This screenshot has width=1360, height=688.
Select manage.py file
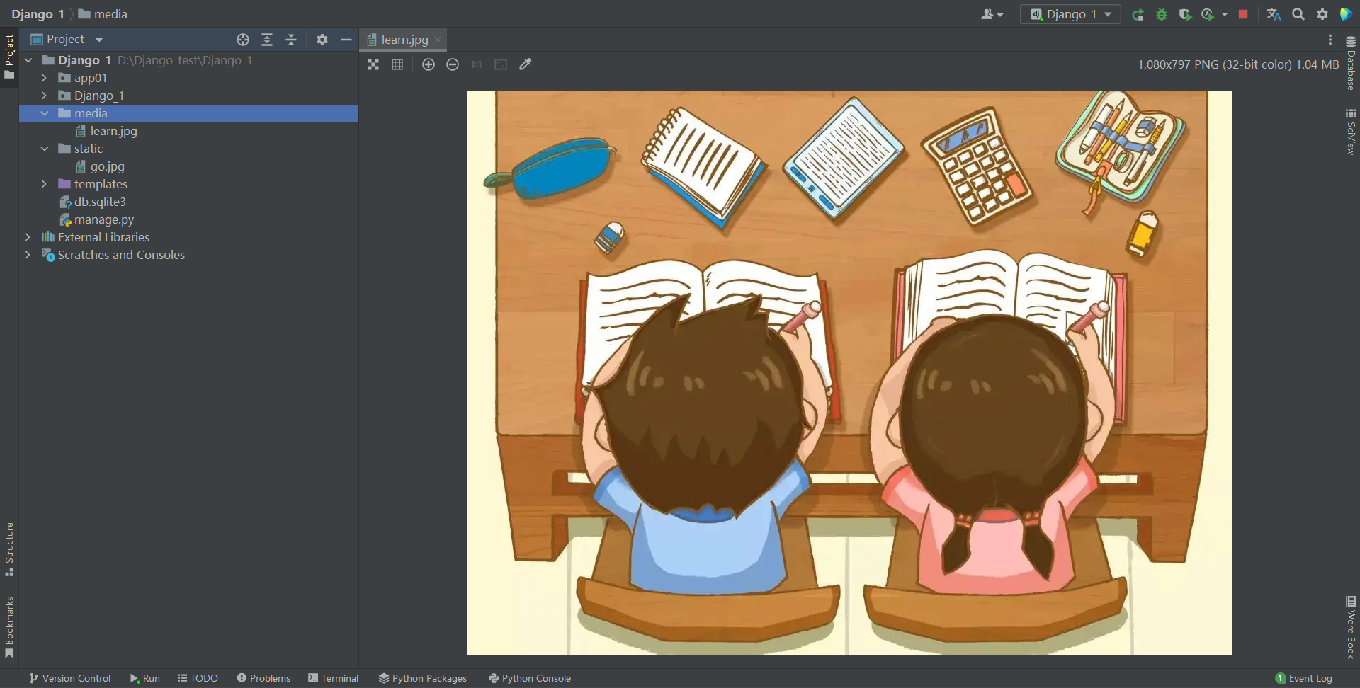96,219
